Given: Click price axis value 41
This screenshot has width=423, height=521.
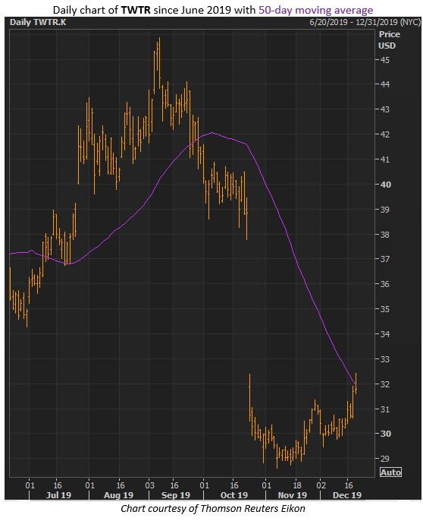Looking at the screenshot, I should pos(385,159).
